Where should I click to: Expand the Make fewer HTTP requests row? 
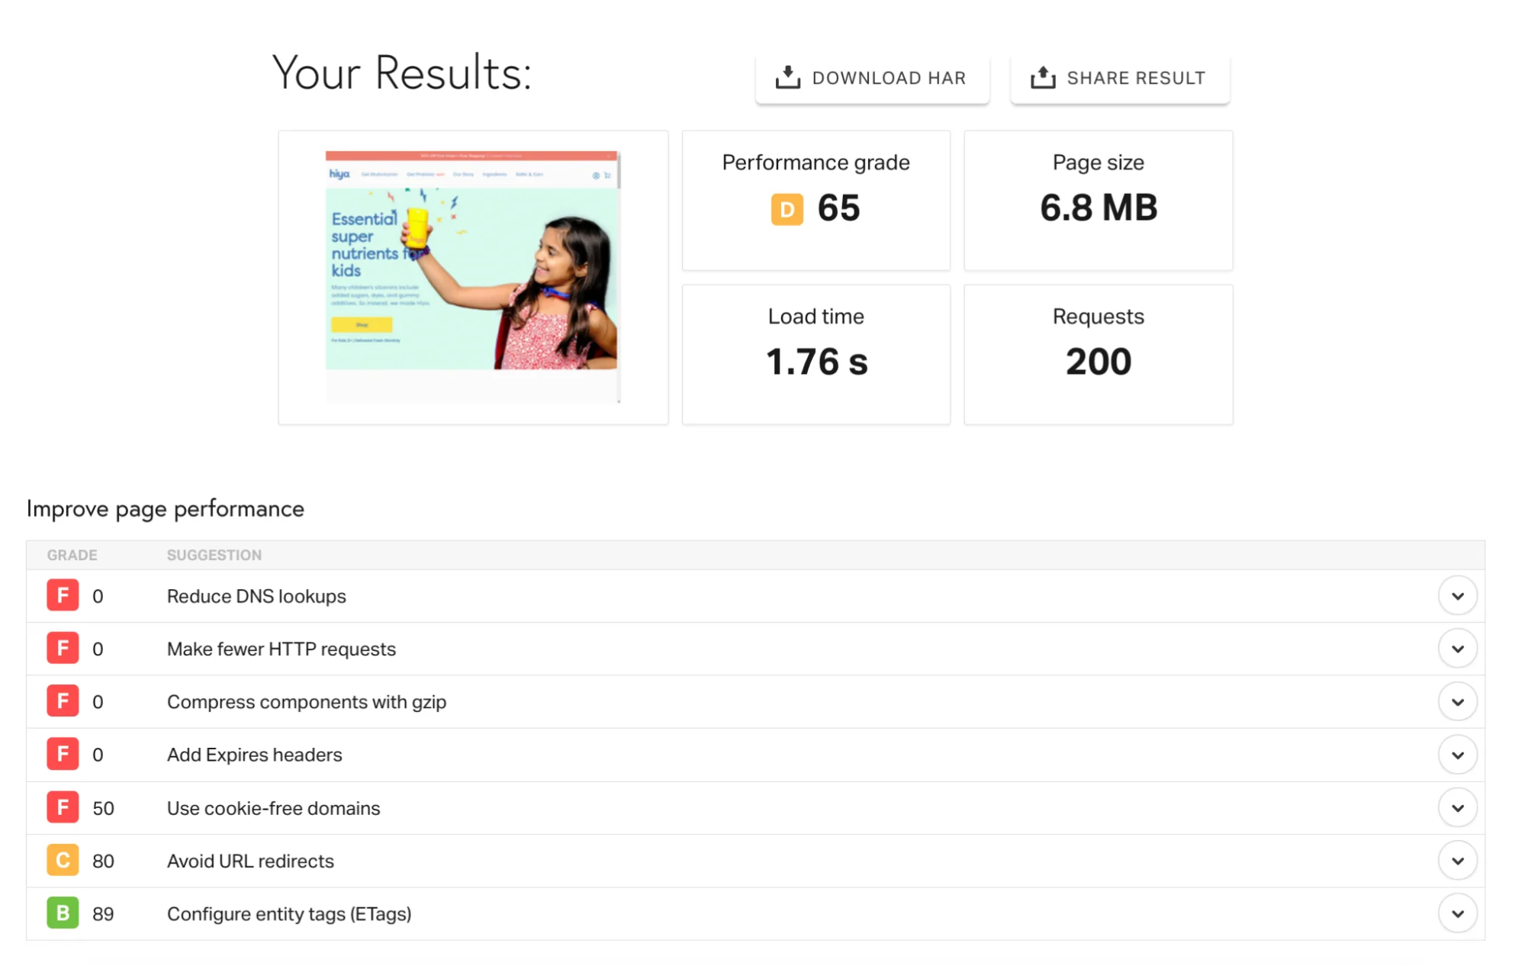coord(1458,649)
